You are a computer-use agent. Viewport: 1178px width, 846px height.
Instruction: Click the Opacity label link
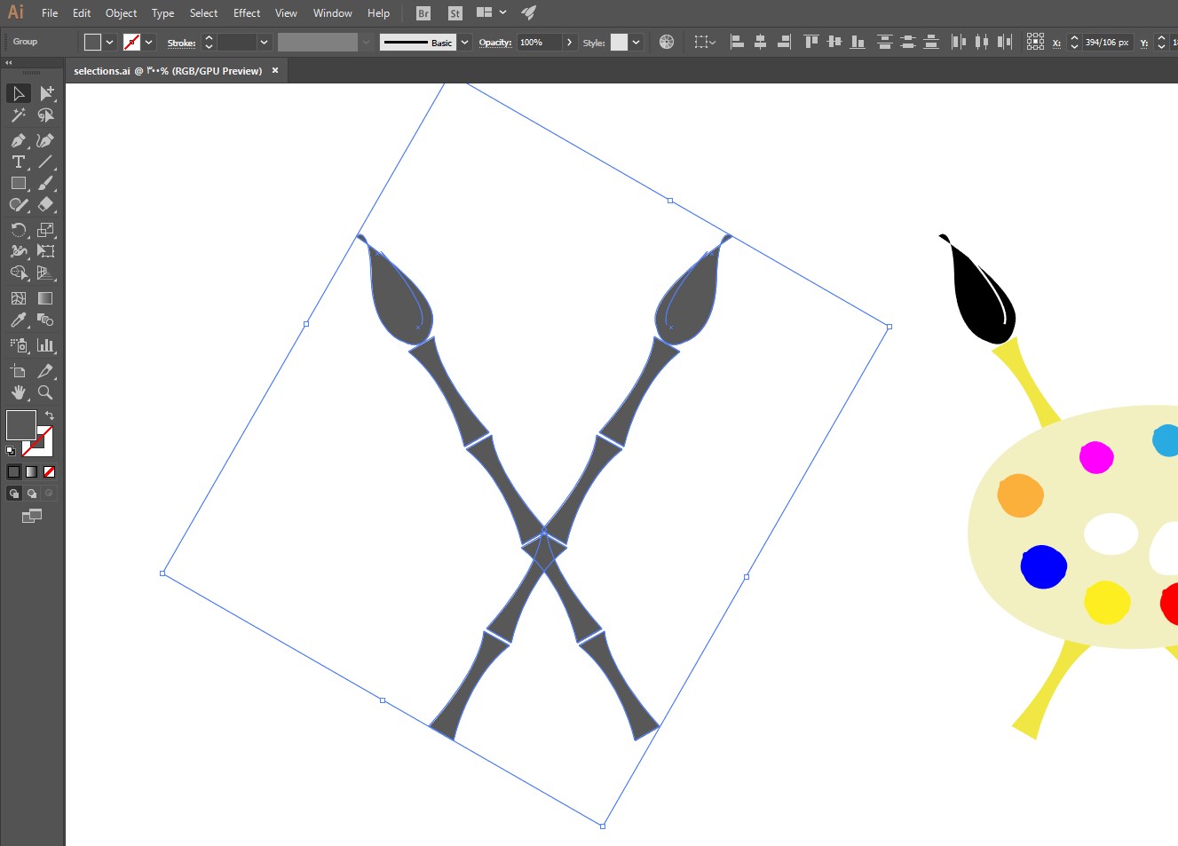pyautogui.click(x=494, y=42)
